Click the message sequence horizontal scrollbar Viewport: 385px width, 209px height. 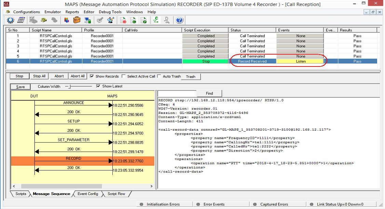pyautogui.click(x=61, y=186)
